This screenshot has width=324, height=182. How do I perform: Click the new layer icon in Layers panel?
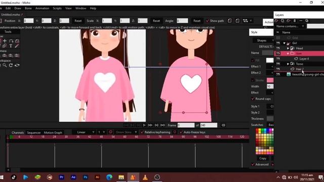(276, 21)
